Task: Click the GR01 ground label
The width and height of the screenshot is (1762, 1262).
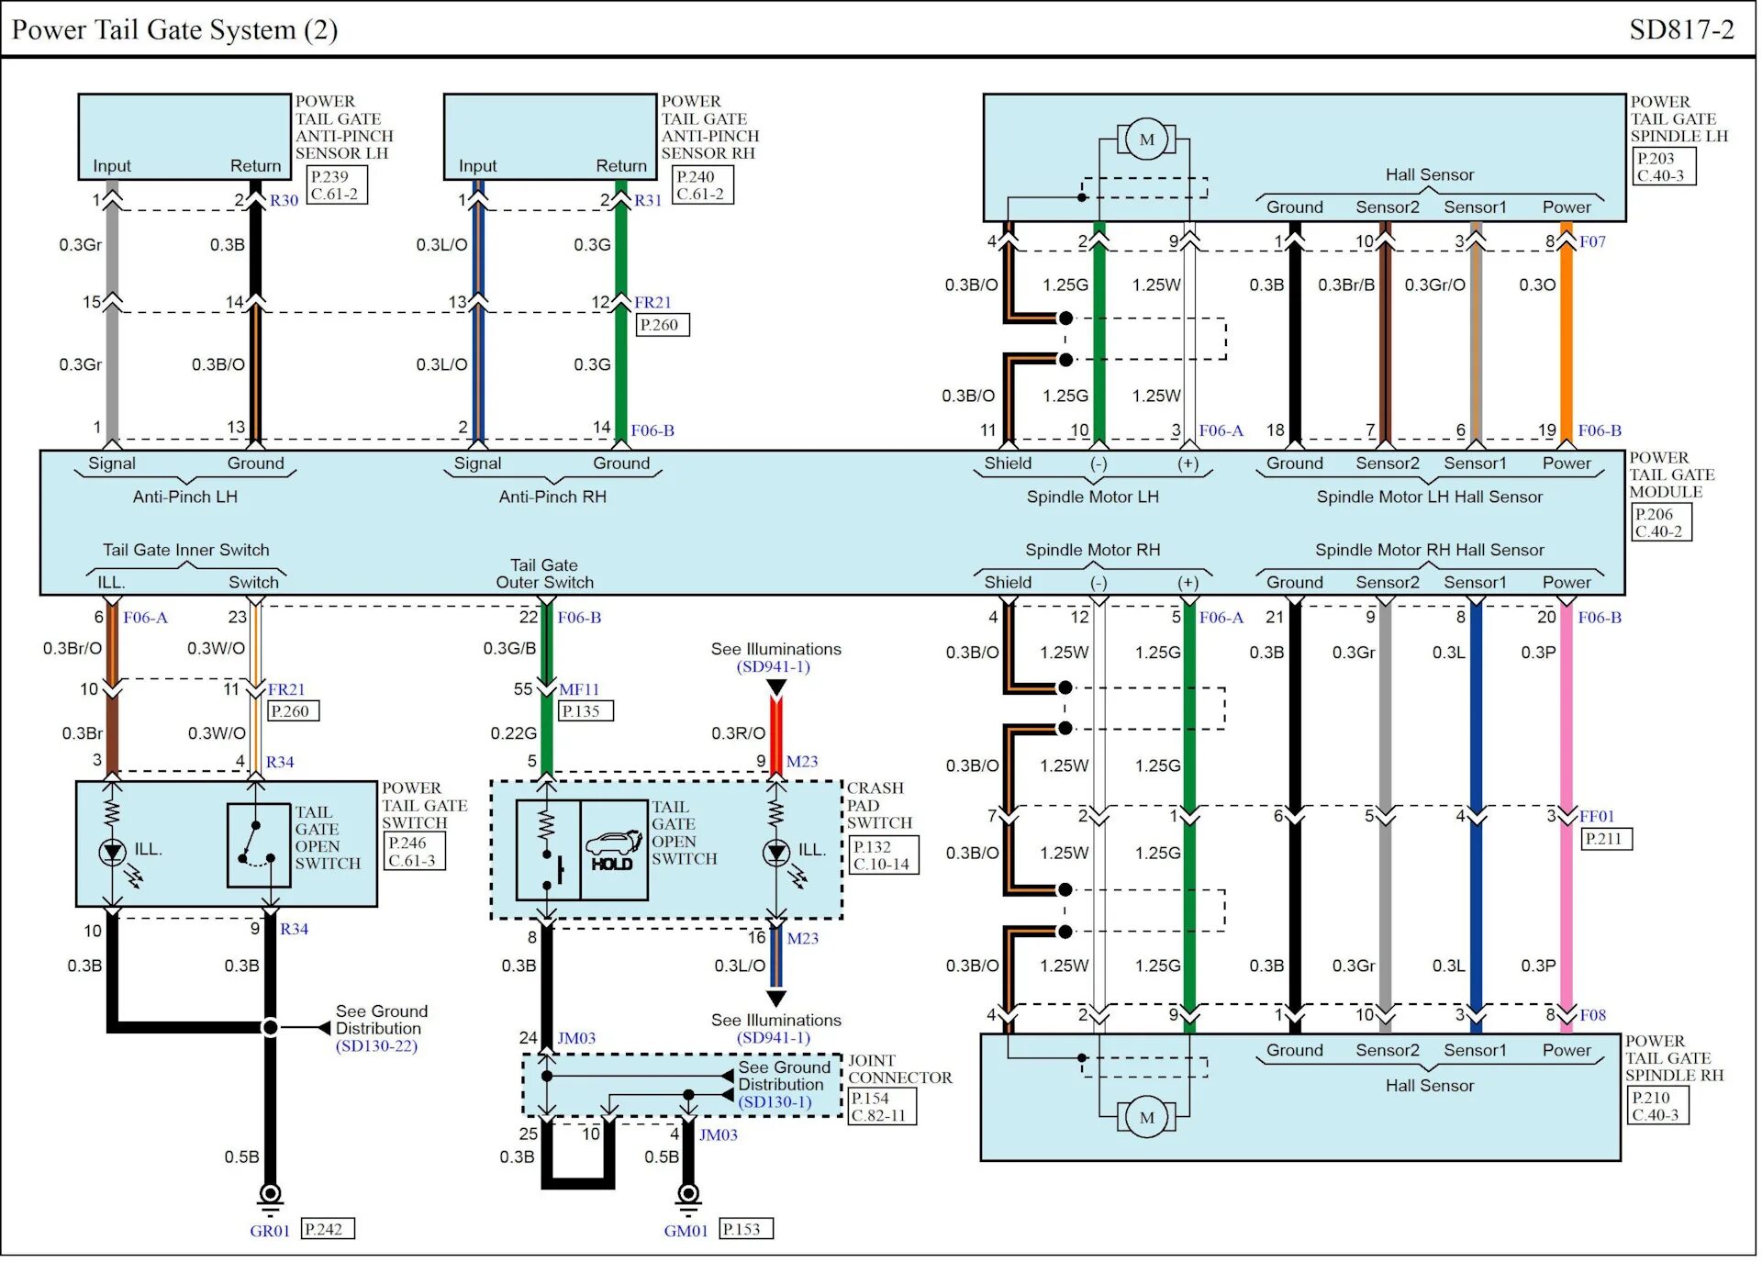Action: 270,1231
